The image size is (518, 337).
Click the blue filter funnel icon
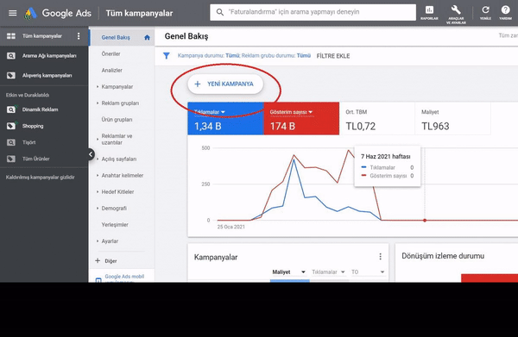tap(167, 56)
